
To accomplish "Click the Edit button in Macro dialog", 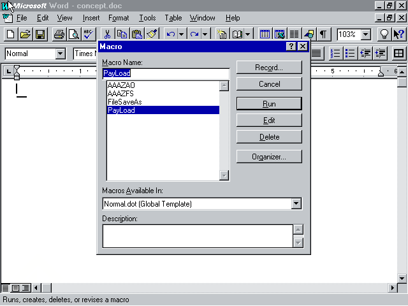I will pos(269,120).
